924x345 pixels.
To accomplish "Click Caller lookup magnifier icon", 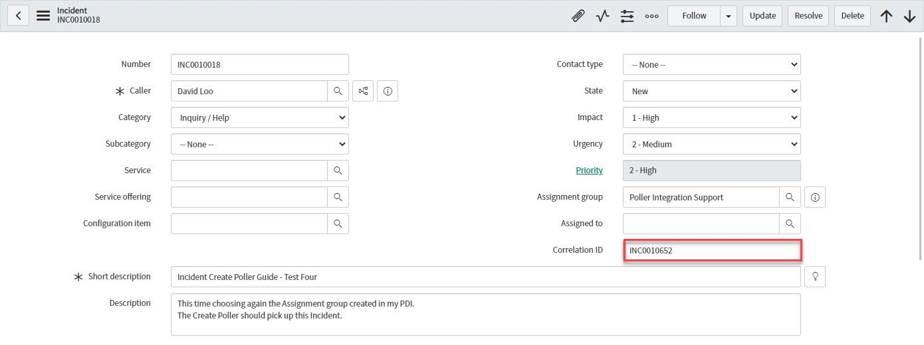I will pyautogui.click(x=338, y=91).
